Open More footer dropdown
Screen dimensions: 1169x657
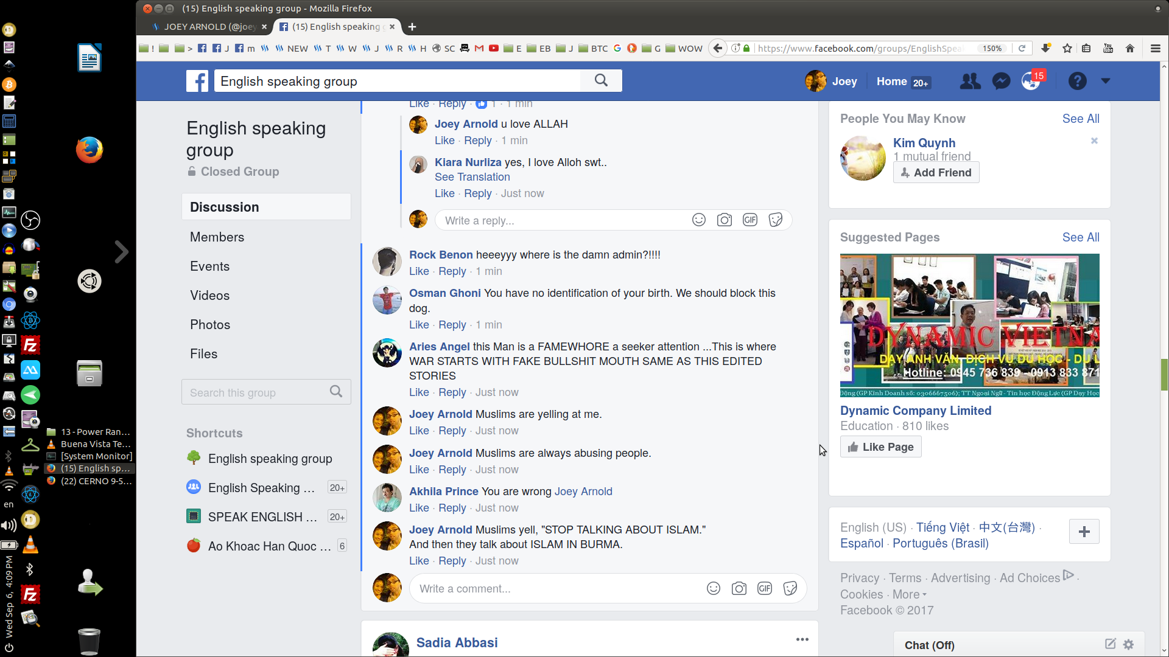(910, 594)
